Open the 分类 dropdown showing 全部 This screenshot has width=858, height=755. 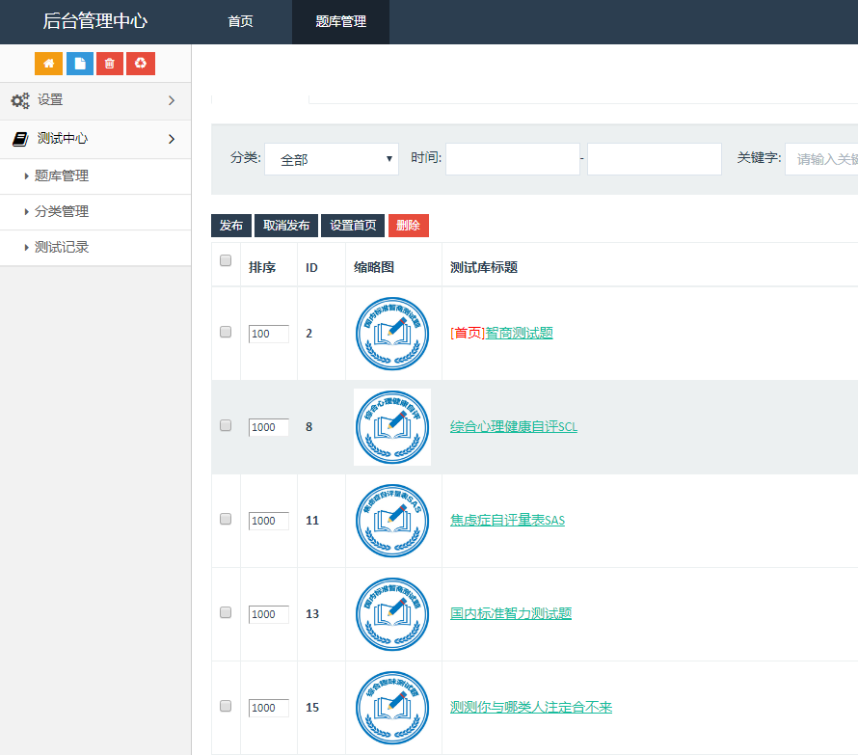coord(332,160)
